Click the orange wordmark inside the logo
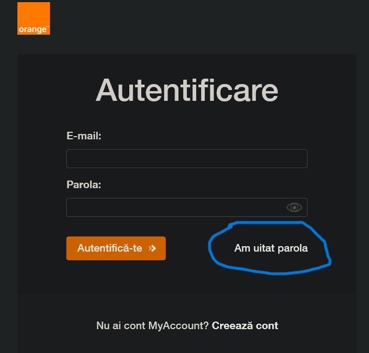Screen dimensions: 369x353 click(x=33, y=29)
